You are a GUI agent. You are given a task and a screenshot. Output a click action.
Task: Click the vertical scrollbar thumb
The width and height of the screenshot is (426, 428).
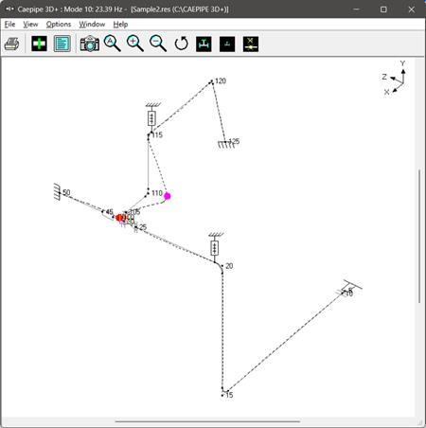point(419,236)
